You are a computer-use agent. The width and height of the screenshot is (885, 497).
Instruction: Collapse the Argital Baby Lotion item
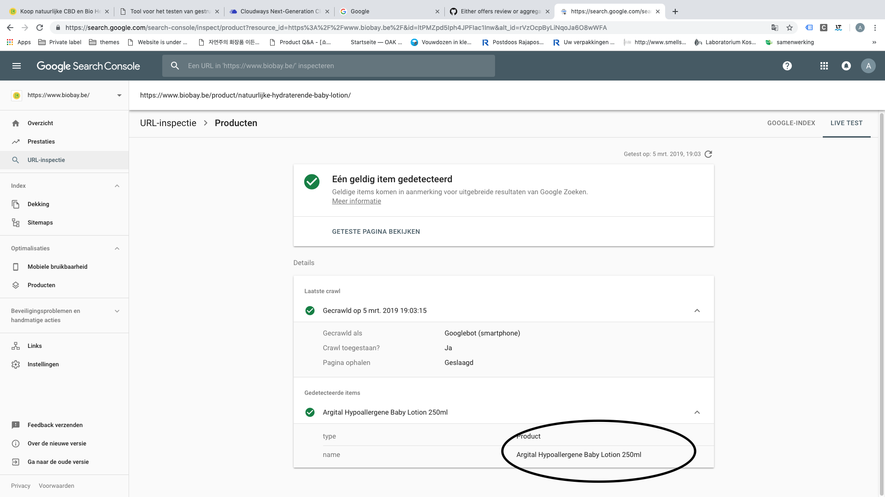(697, 412)
